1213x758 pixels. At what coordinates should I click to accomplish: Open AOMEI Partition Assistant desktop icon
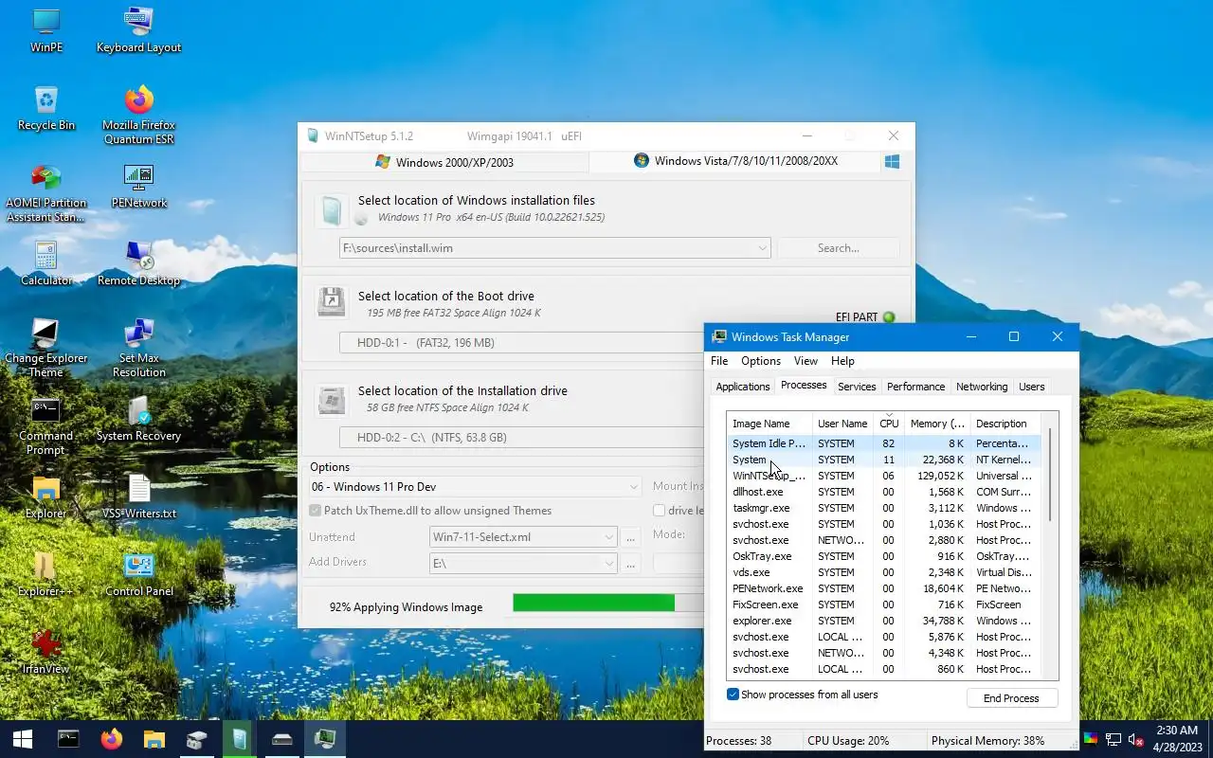coord(45,192)
